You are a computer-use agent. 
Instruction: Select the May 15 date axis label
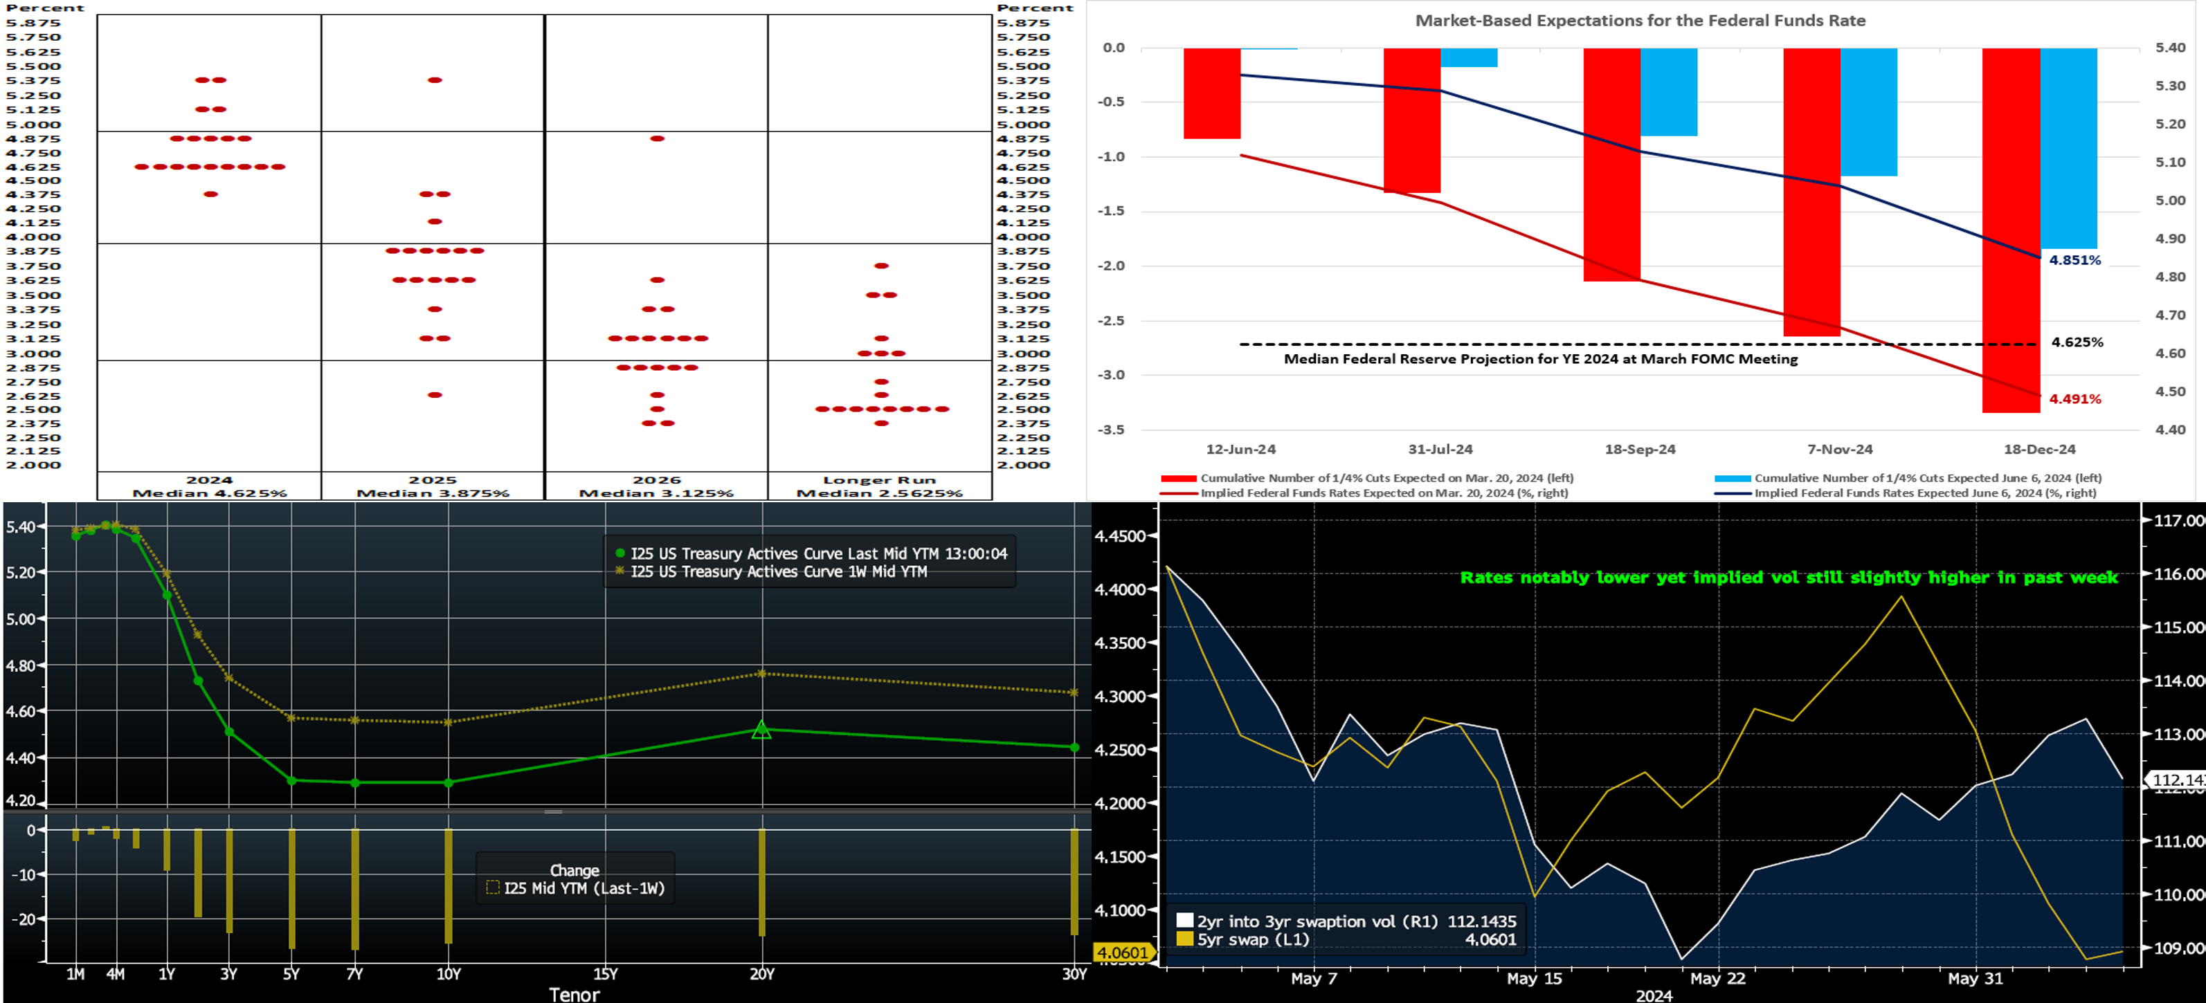(1534, 978)
